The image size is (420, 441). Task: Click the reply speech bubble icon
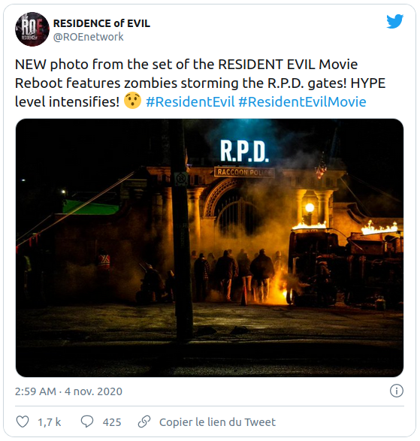[87, 421]
